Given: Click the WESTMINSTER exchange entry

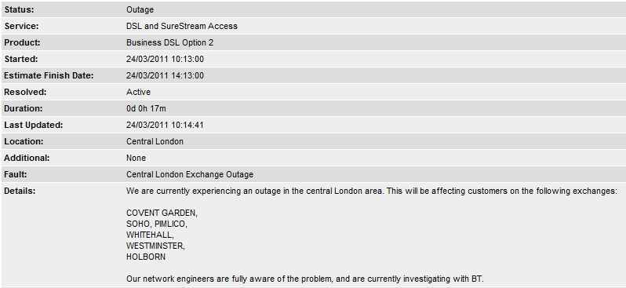Looking at the screenshot, I should click(155, 246).
